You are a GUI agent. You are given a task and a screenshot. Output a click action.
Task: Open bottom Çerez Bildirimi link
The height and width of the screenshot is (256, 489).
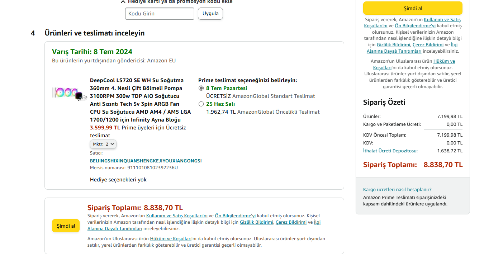coord(291,222)
